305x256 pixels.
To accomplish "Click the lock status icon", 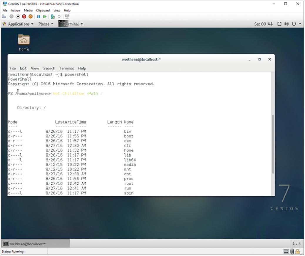I will point(297,252).
